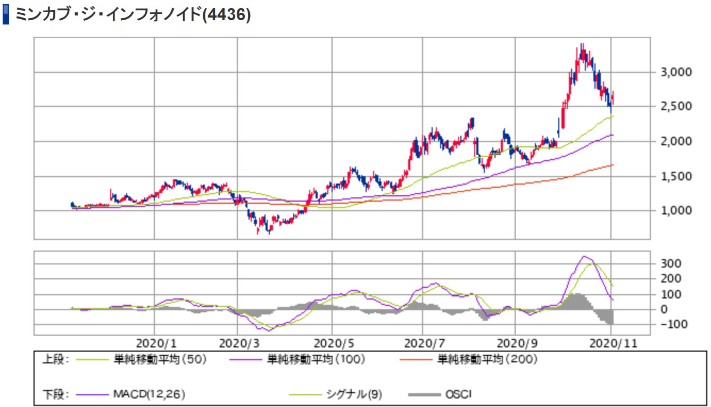Click the orange line swatch for 単純移動平均(200)
This screenshot has height=407, width=711.
(x=417, y=360)
